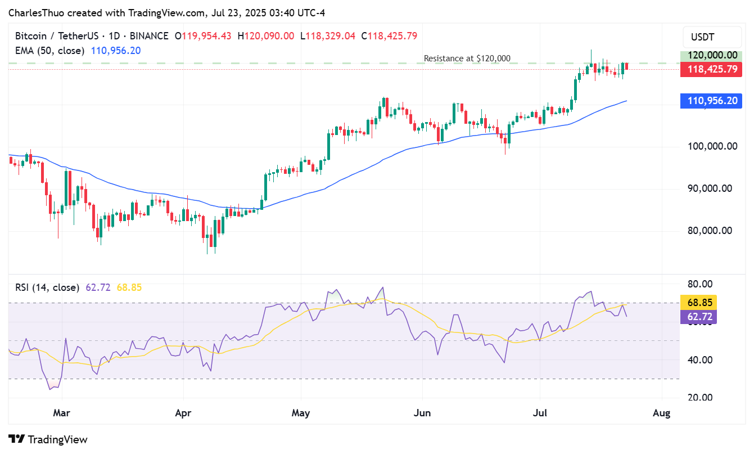Select the EMA (50, close) indicator legend

49,51
